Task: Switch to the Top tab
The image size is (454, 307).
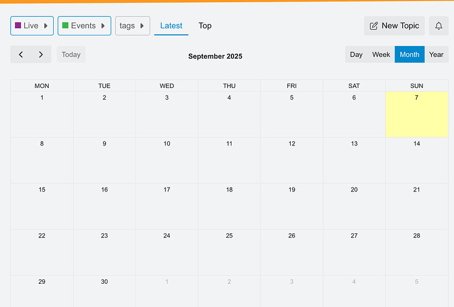Action: (x=205, y=26)
